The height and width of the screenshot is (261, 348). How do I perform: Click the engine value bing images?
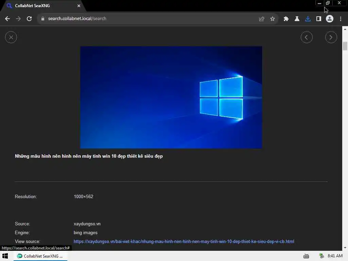point(85,233)
